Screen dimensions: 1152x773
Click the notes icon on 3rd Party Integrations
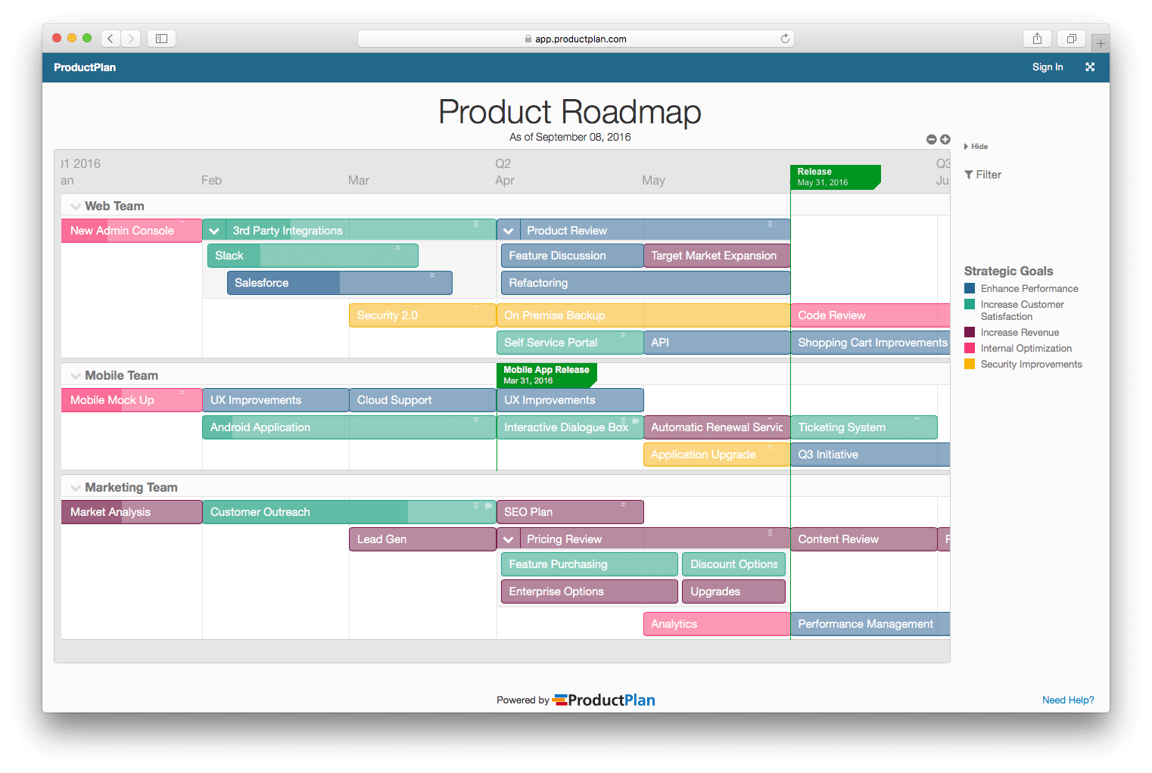(x=476, y=224)
